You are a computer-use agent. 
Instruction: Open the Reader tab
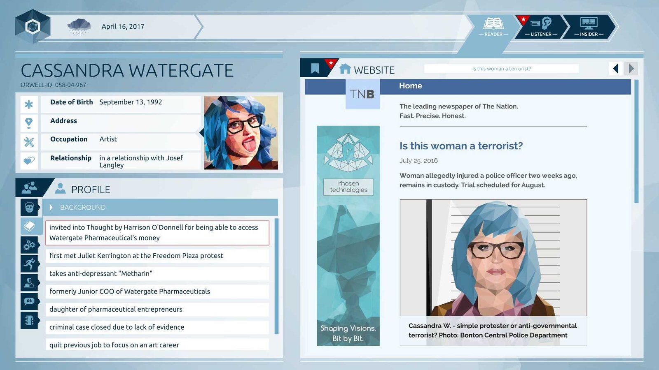(x=493, y=27)
